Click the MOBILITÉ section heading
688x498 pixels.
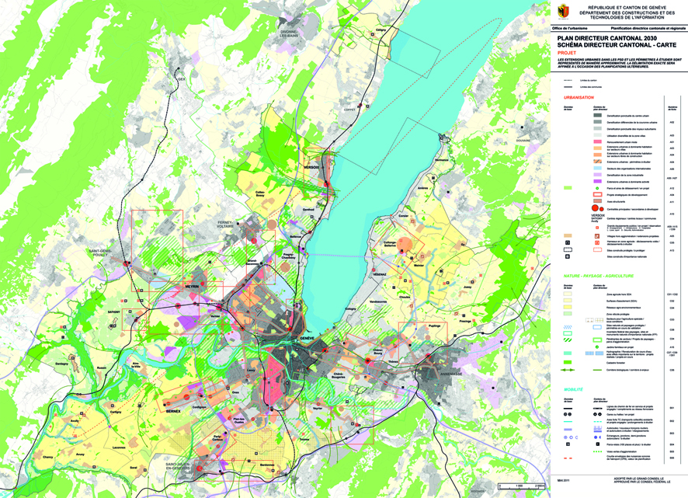[x=573, y=389]
